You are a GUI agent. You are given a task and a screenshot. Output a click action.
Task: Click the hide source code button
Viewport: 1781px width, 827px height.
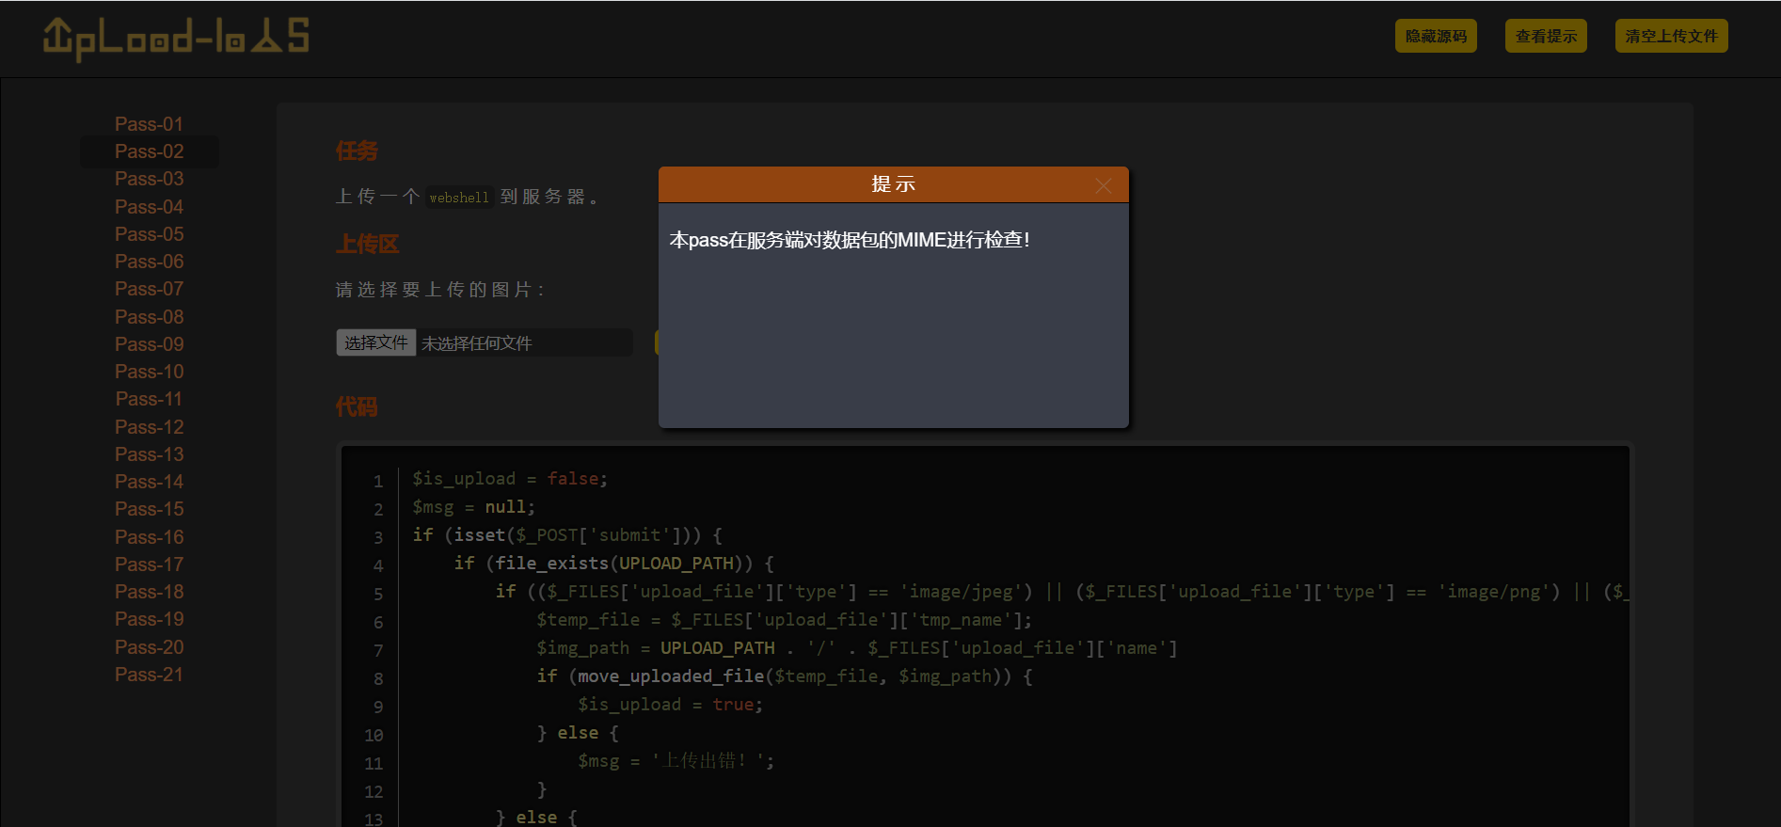[1436, 37]
